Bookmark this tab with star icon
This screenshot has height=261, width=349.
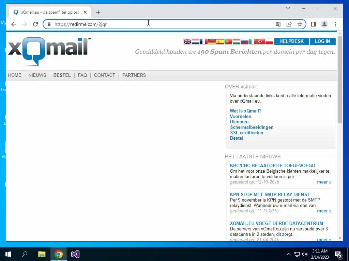[300, 24]
